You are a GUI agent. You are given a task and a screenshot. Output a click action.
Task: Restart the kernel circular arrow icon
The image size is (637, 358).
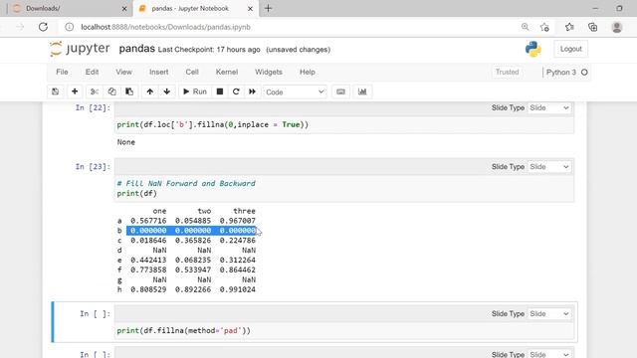click(x=236, y=91)
